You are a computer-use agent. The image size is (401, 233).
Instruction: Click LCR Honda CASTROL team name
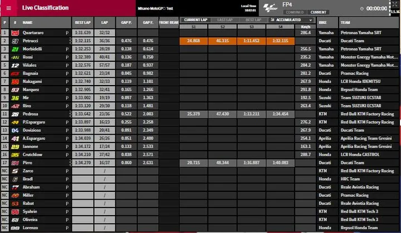360,155
